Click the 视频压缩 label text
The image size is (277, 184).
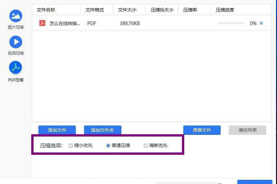point(16,53)
